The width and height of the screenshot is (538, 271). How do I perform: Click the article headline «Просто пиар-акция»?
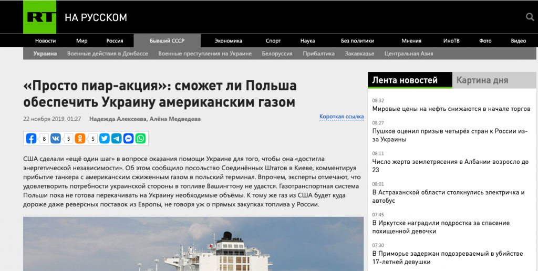pyautogui.click(x=160, y=93)
